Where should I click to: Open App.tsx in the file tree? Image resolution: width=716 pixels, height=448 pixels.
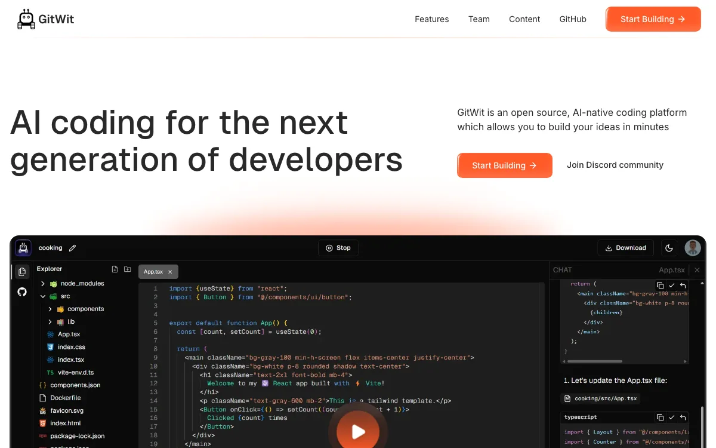tap(69, 335)
